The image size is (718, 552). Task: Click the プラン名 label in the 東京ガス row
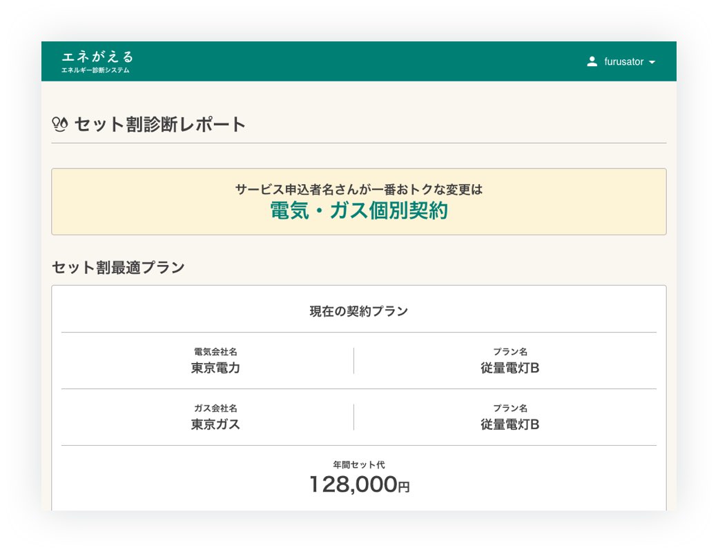pyautogui.click(x=510, y=408)
